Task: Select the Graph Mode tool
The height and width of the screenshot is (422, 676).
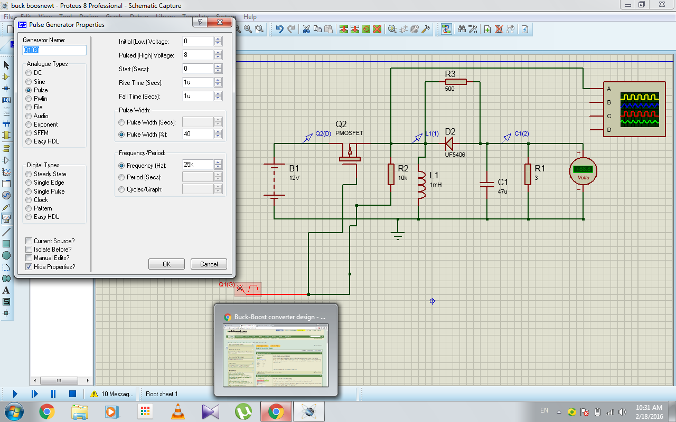Action: click(6, 172)
